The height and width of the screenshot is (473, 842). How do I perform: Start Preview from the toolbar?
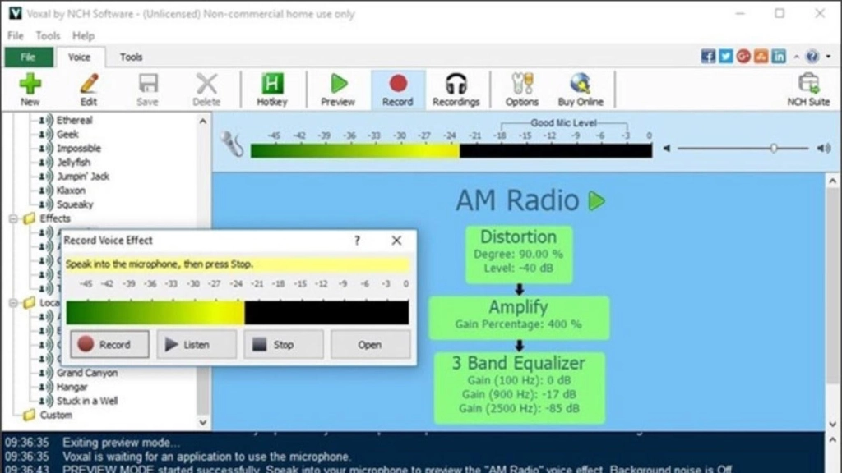pos(338,89)
